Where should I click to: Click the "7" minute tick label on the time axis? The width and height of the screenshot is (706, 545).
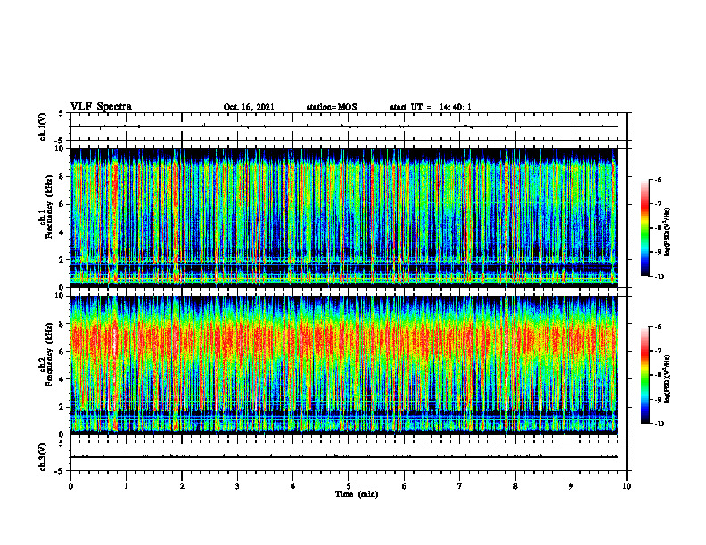point(460,486)
